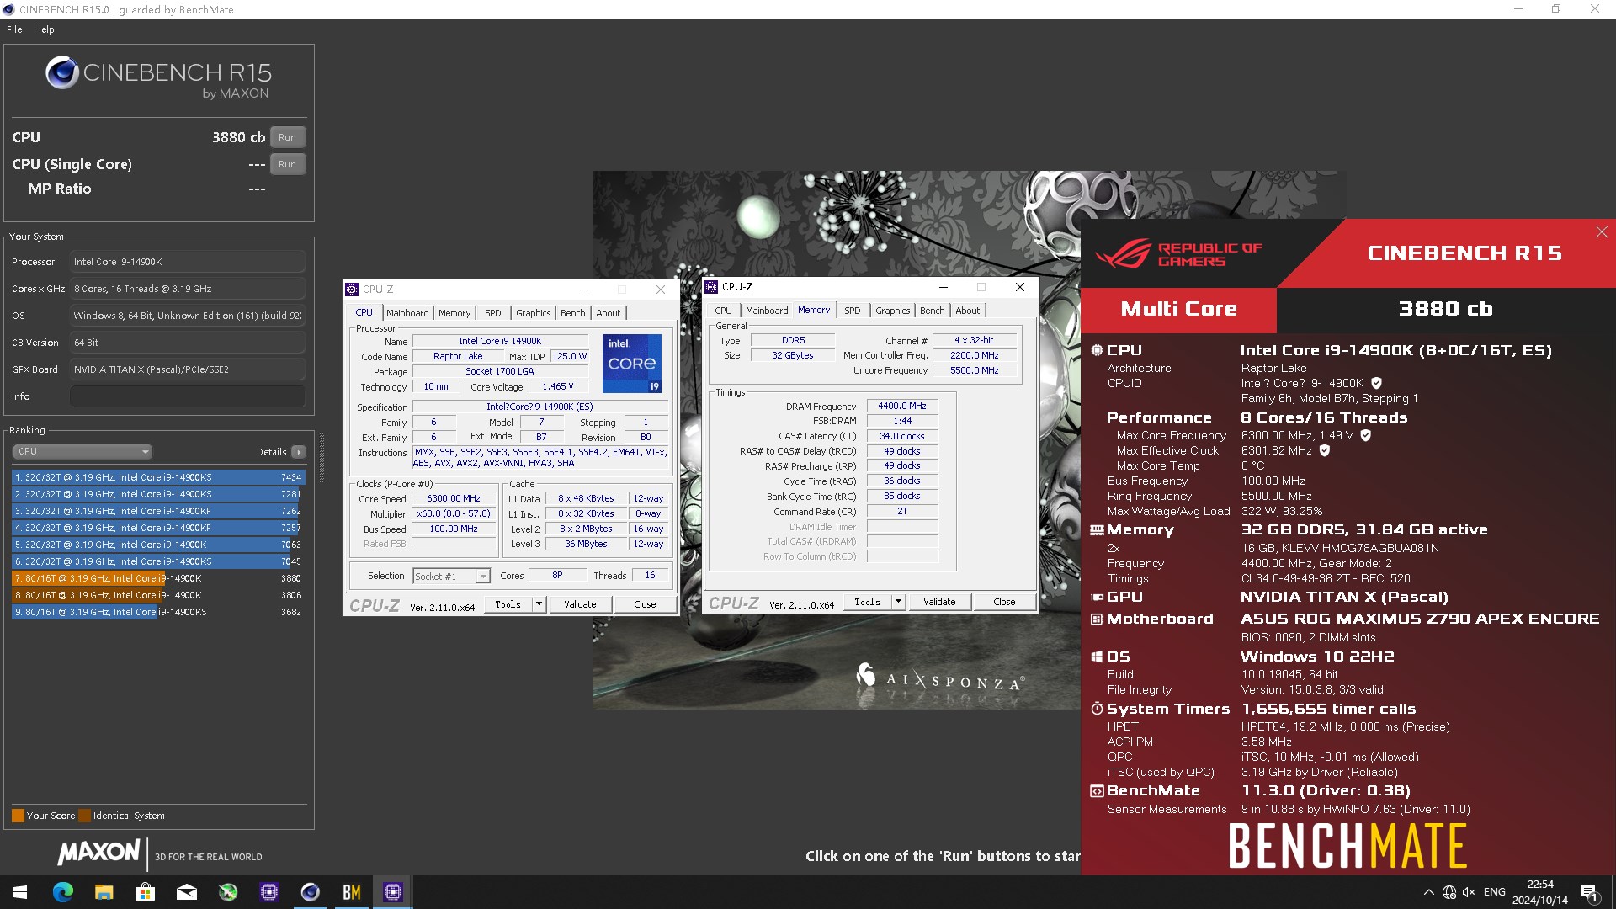Run the CPU (Single Core) test
Screen dimensions: 1616x909
click(x=287, y=164)
